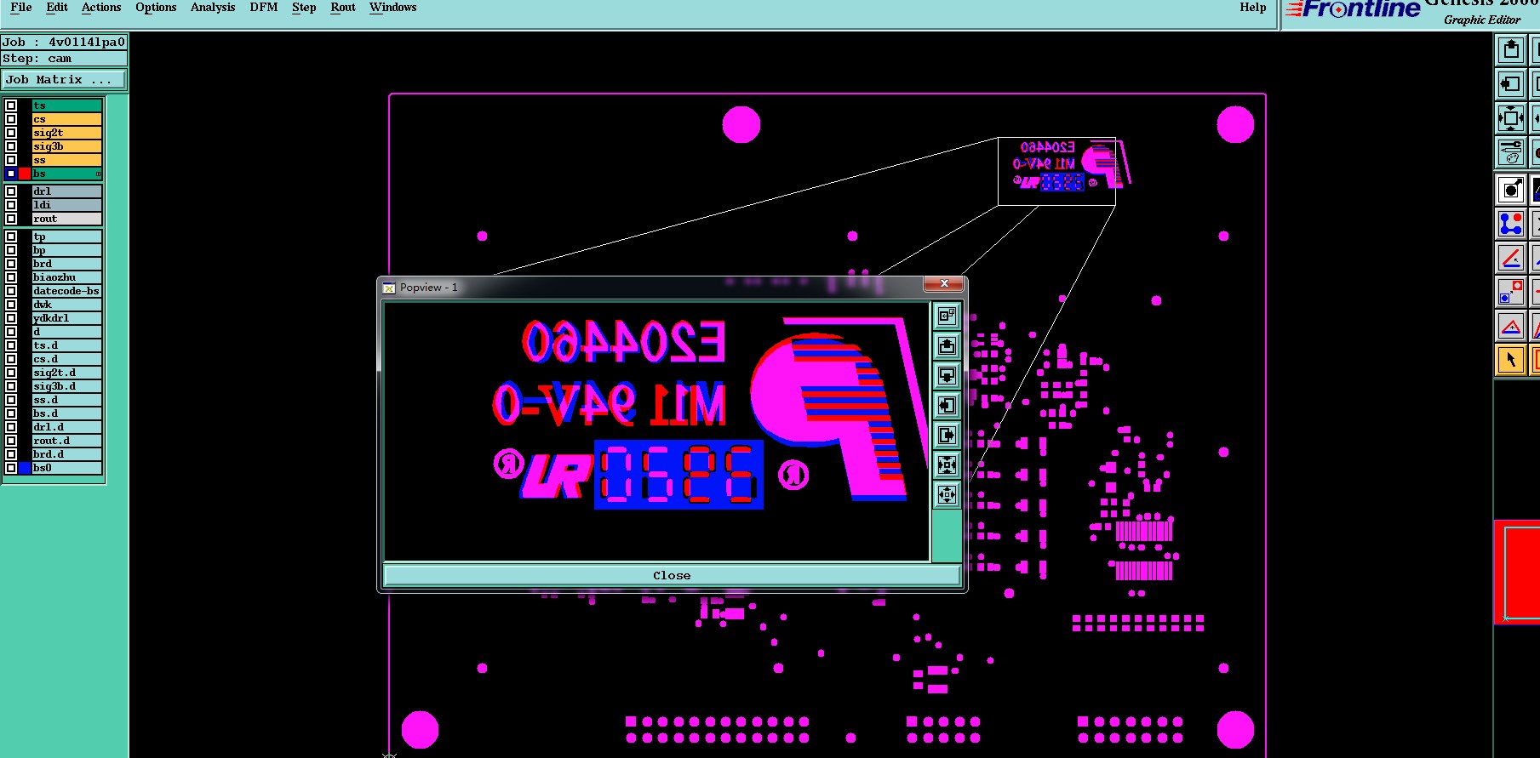The width and height of the screenshot is (1540, 758).
Task: Select the connected blue dots net tool
Action: click(x=1511, y=223)
